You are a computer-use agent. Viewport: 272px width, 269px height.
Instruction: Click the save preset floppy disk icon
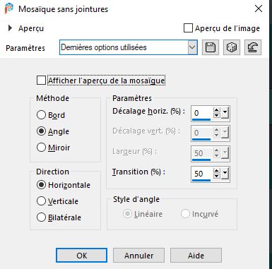(x=211, y=47)
